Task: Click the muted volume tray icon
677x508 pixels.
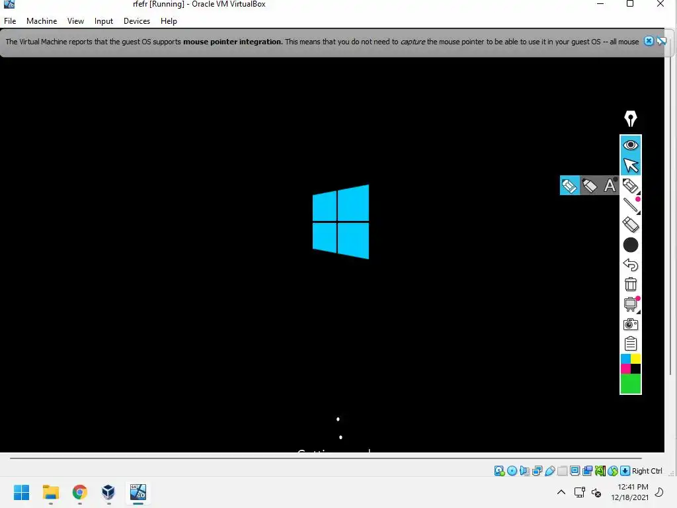Action: pyautogui.click(x=596, y=492)
